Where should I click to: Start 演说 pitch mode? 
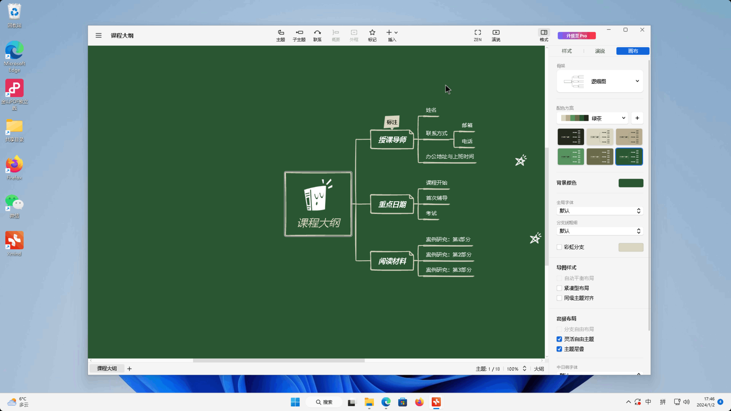[496, 35]
